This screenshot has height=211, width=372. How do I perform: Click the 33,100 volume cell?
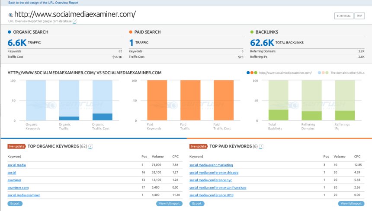[156, 173]
